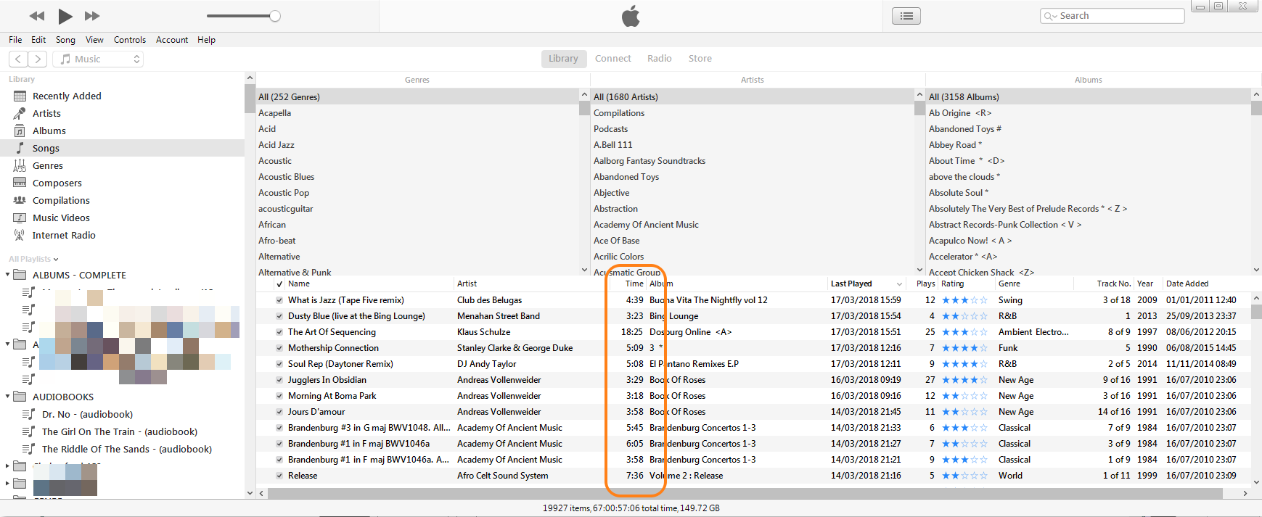Go forward with the right navigation arrow
1262x517 pixels.
click(x=38, y=59)
